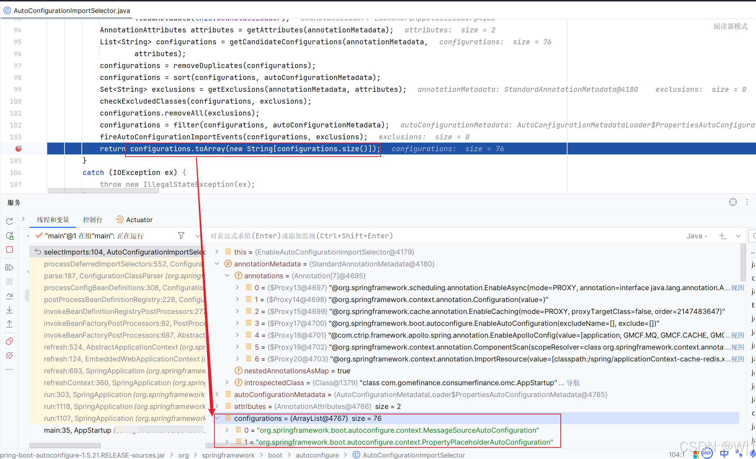
Task: Click the Rerun 'main' icon in debug toolbar
Action: pyautogui.click(x=9, y=221)
